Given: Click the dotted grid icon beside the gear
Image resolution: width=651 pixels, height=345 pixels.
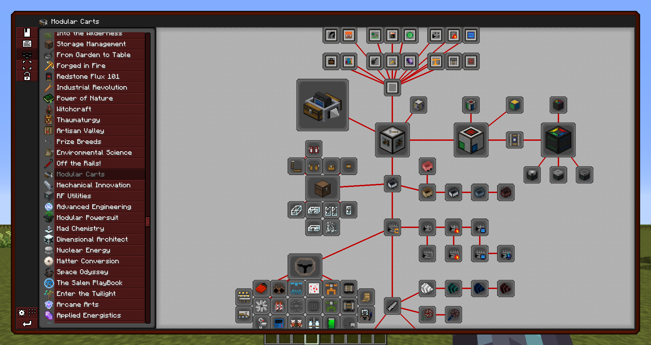Looking at the screenshot, I should tap(33, 312).
